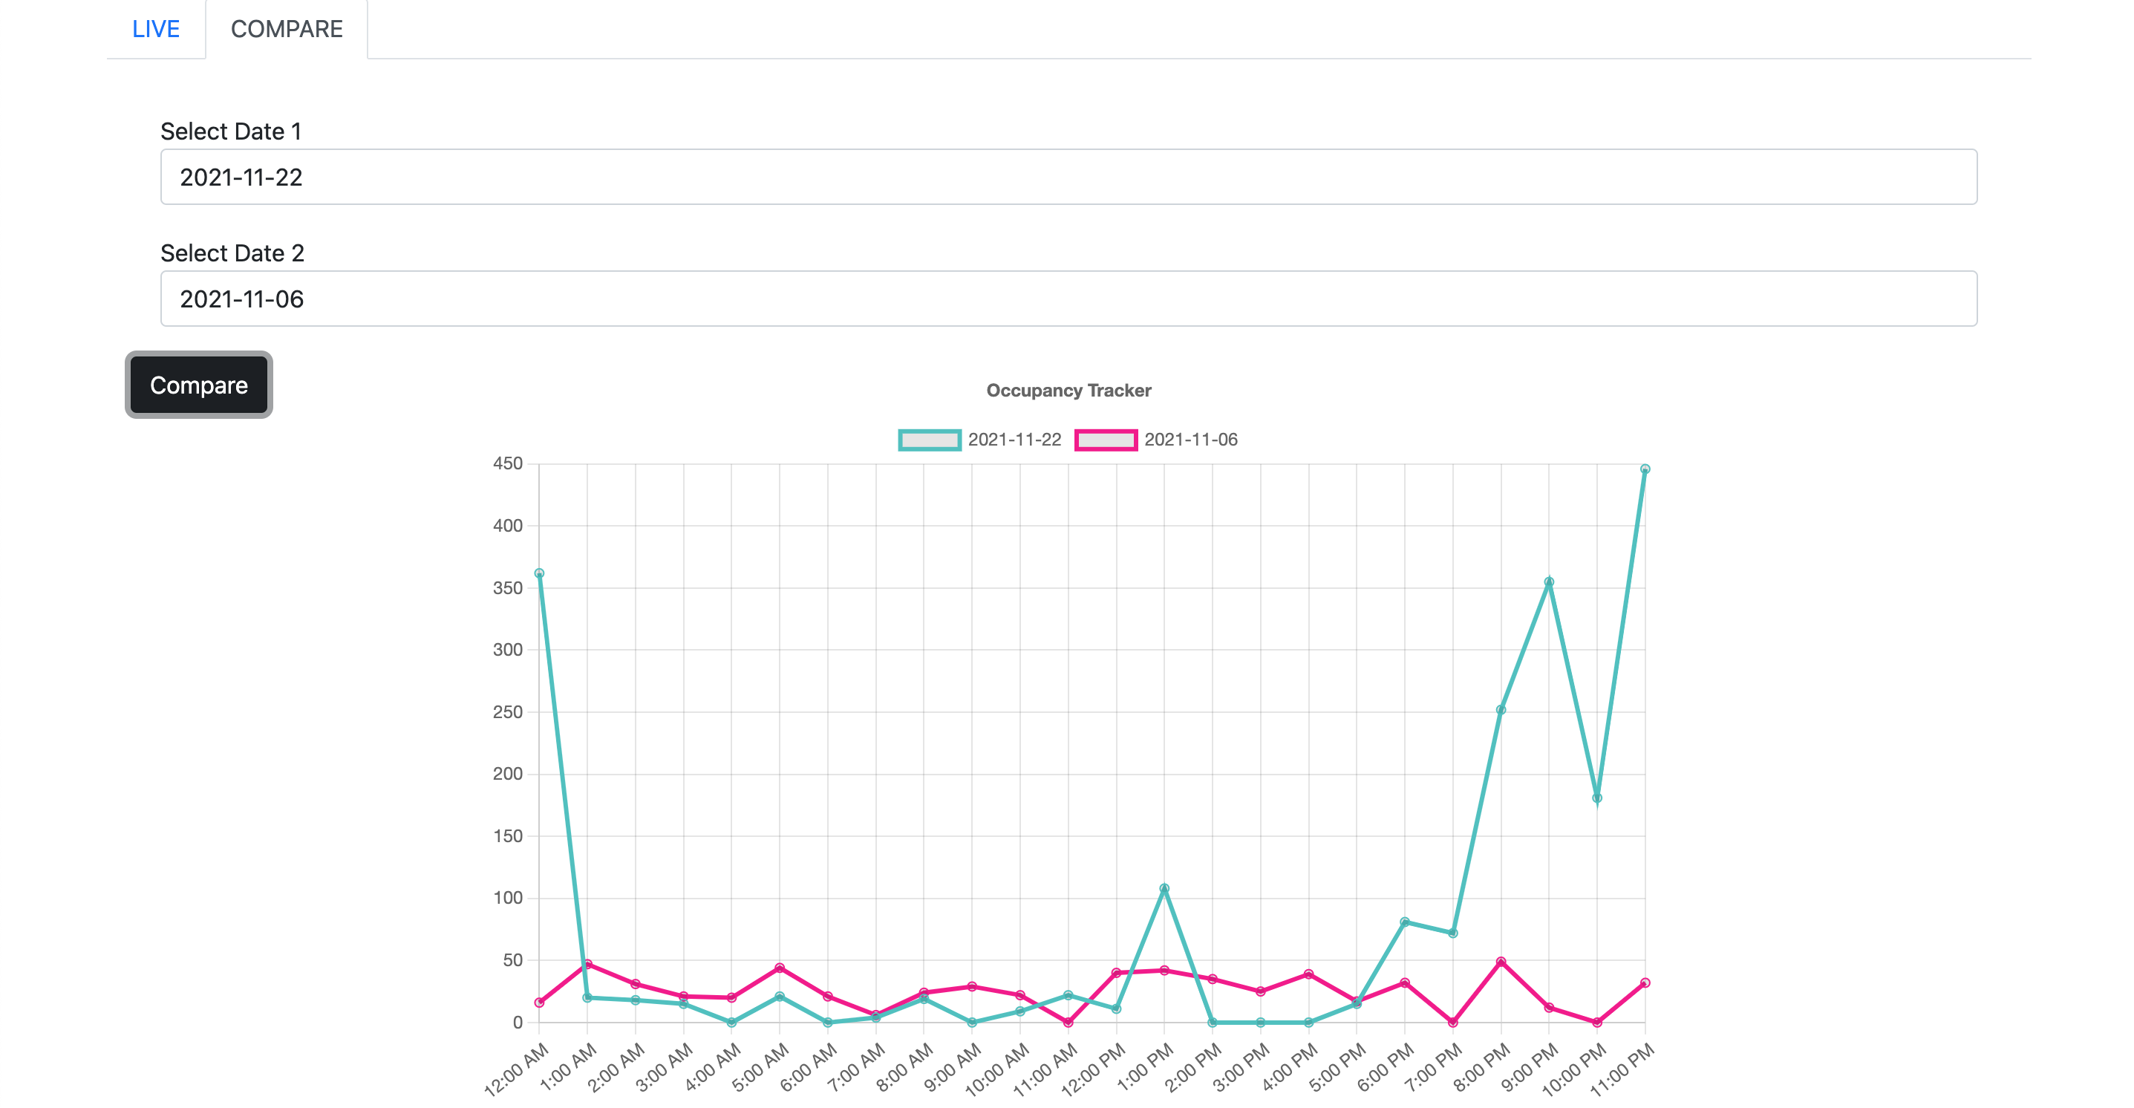Click the Compare button
The width and height of the screenshot is (2134, 1108).
(x=198, y=385)
